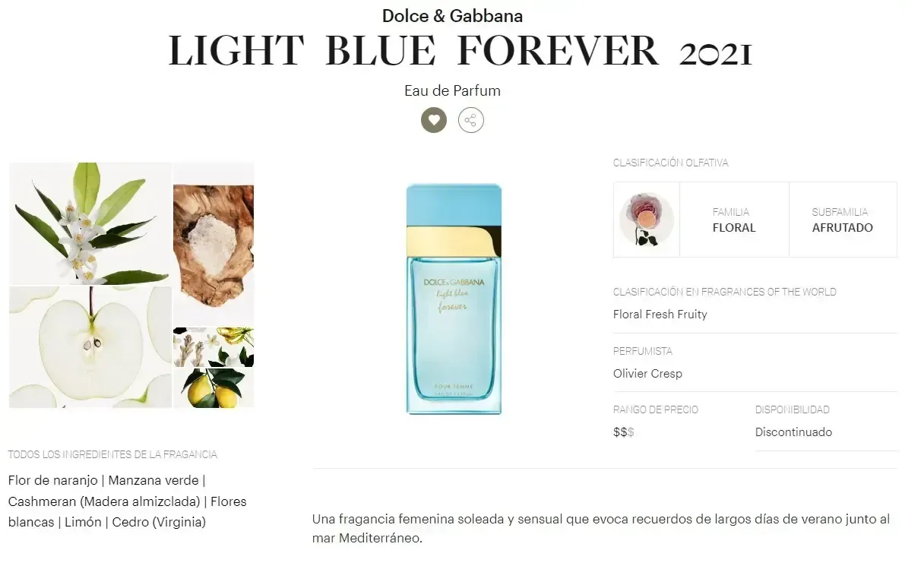Click the Light Blue Forever bottle image
This screenshot has height=566, width=905.
point(454,299)
